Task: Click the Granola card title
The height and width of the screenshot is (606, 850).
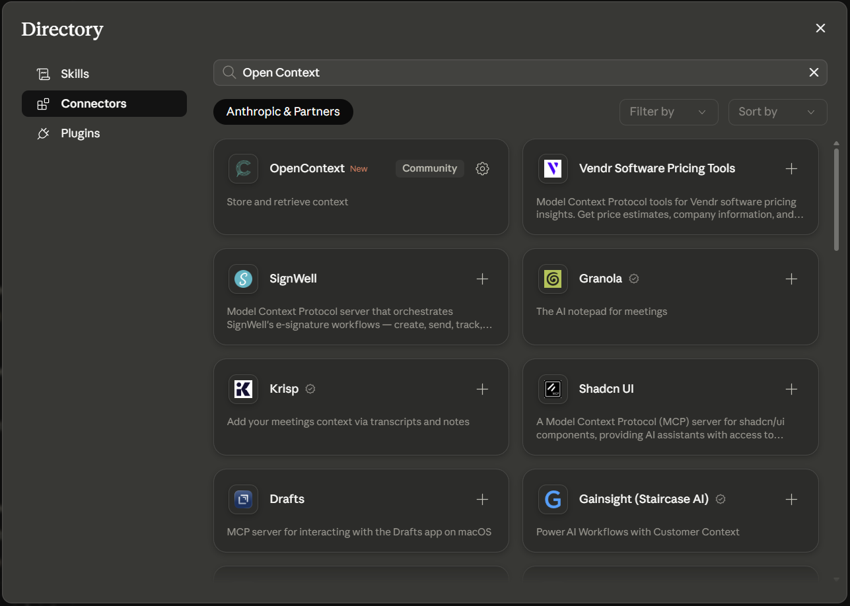Action: 600,279
